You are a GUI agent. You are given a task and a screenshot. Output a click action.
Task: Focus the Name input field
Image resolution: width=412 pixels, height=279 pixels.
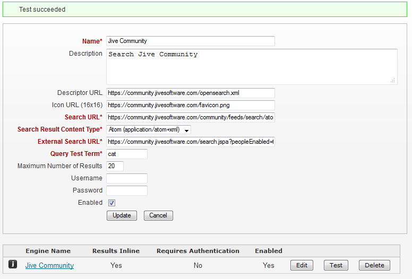point(191,41)
